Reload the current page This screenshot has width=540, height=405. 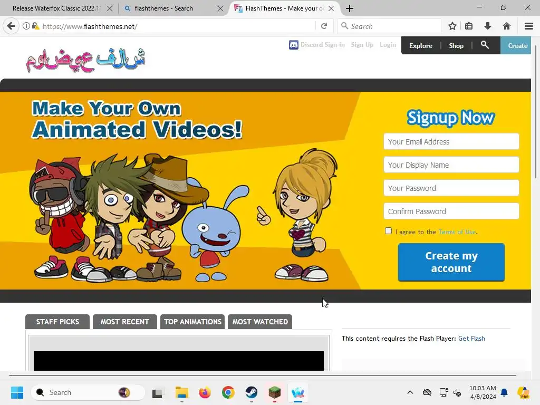pyautogui.click(x=324, y=26)
